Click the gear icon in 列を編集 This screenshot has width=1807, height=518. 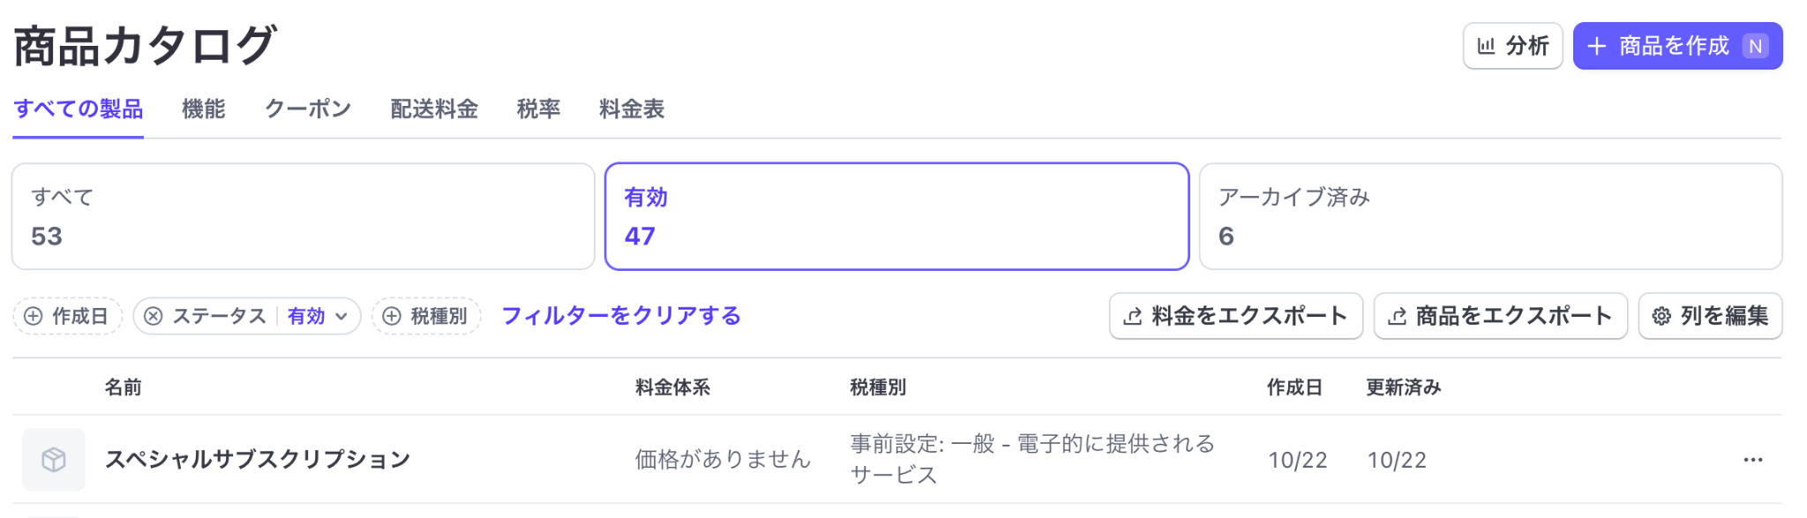1661,317
